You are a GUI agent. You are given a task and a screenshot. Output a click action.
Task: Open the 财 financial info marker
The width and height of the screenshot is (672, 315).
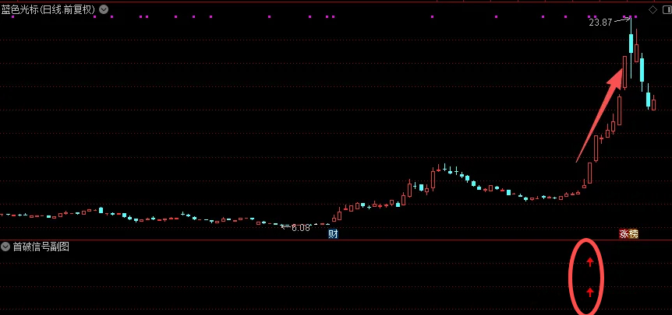pos(333,234)
